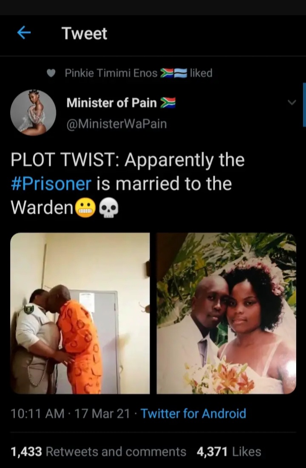Tap the flag emojis after Pinkie Timimi Enos
Screen dimensions: 306x468
pyautogui.click(x=173, y=73)
